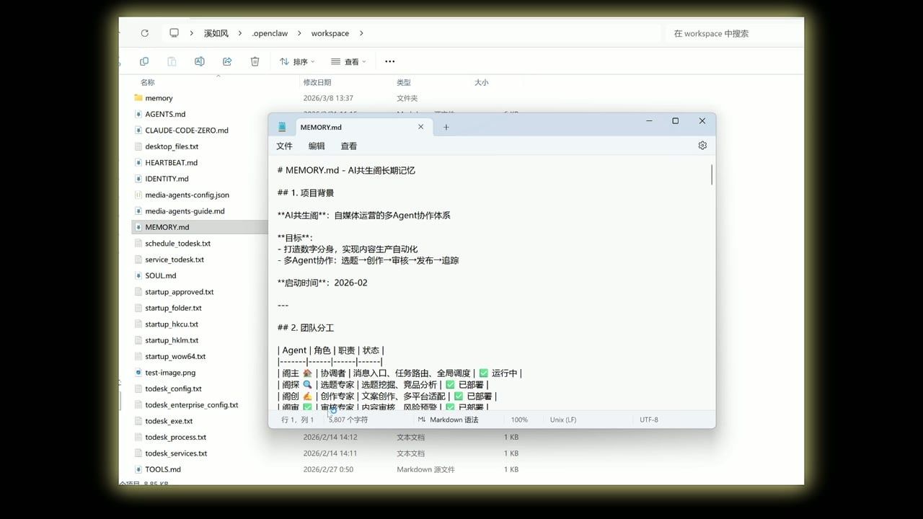Click the workspace search field
The height and width of the screenshot is (519, 923).
(732, 33)
